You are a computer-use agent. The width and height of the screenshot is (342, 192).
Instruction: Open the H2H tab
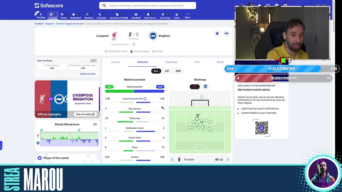(x=197, y=62)
